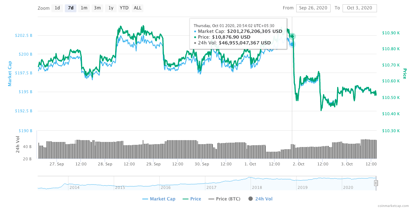Click 2017 in the navigator timeline
This screenshot has width=415, height=212.
point(211,187)
